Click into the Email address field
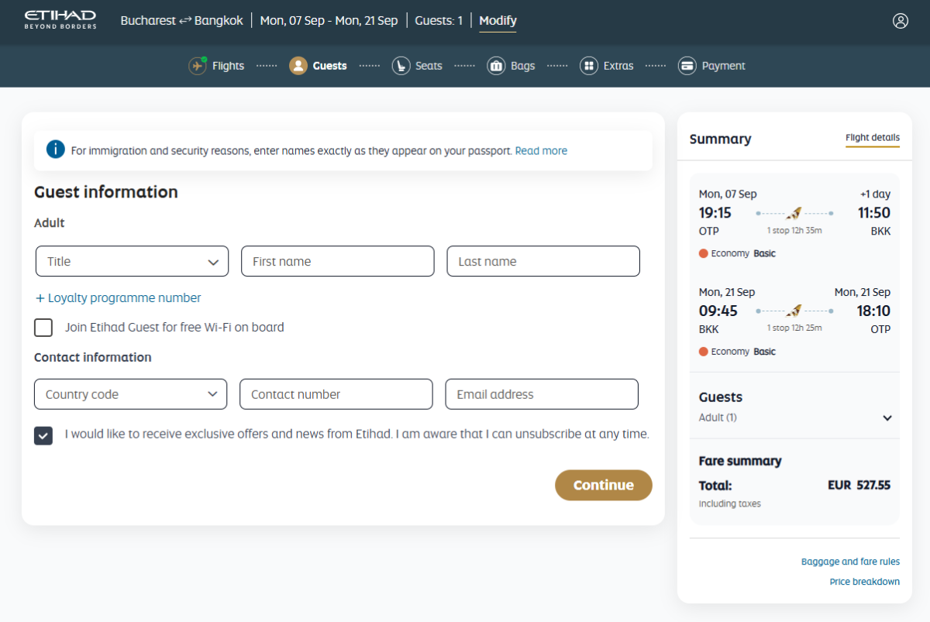This screenshot has height=622, width=930. [541, 394]
